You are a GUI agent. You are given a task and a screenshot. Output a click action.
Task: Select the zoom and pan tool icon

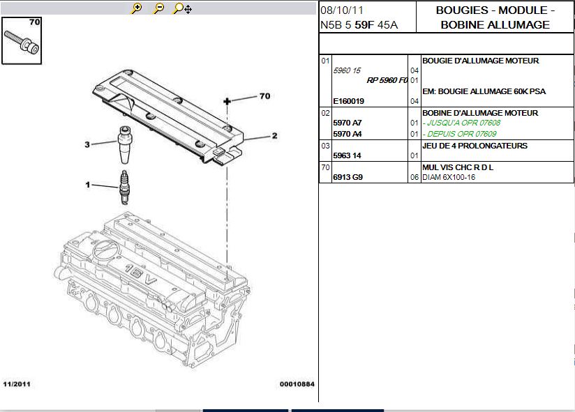(182, 8)
